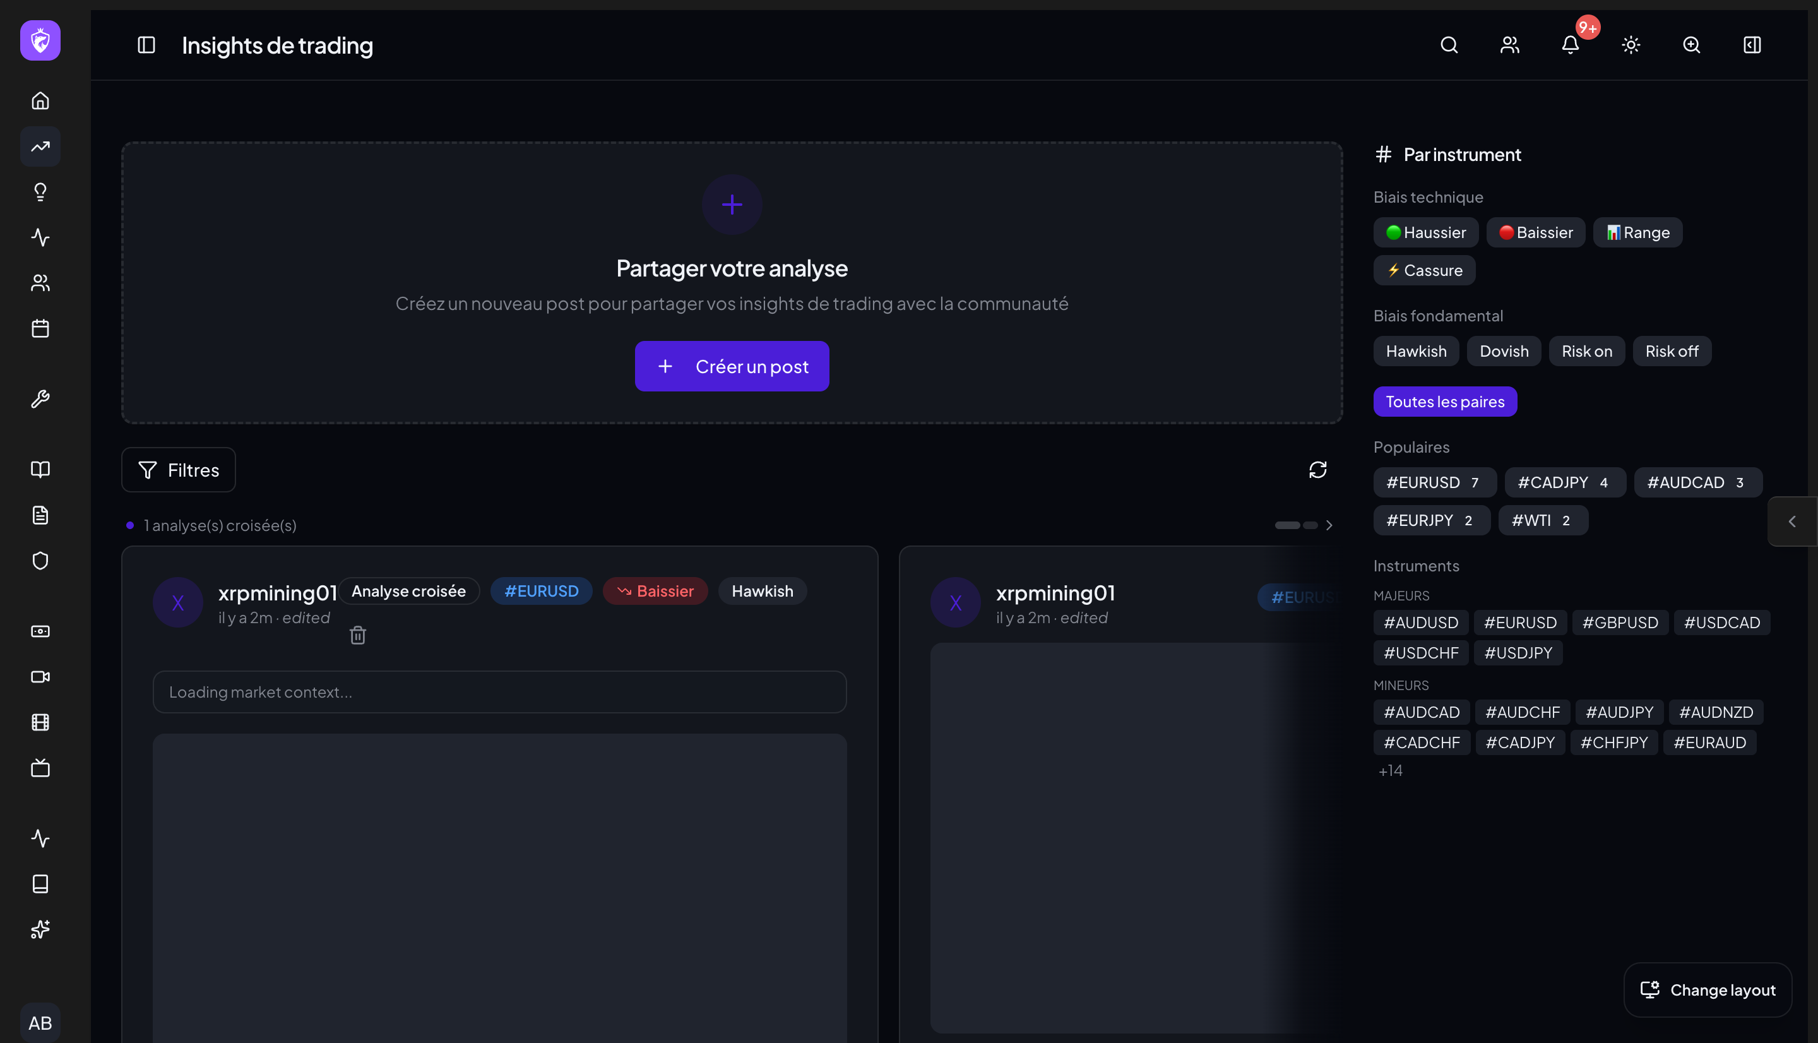This screenshot has width=1818, height=1043.
Task: Open the shield sidebar icon
Action: (40, 560)
